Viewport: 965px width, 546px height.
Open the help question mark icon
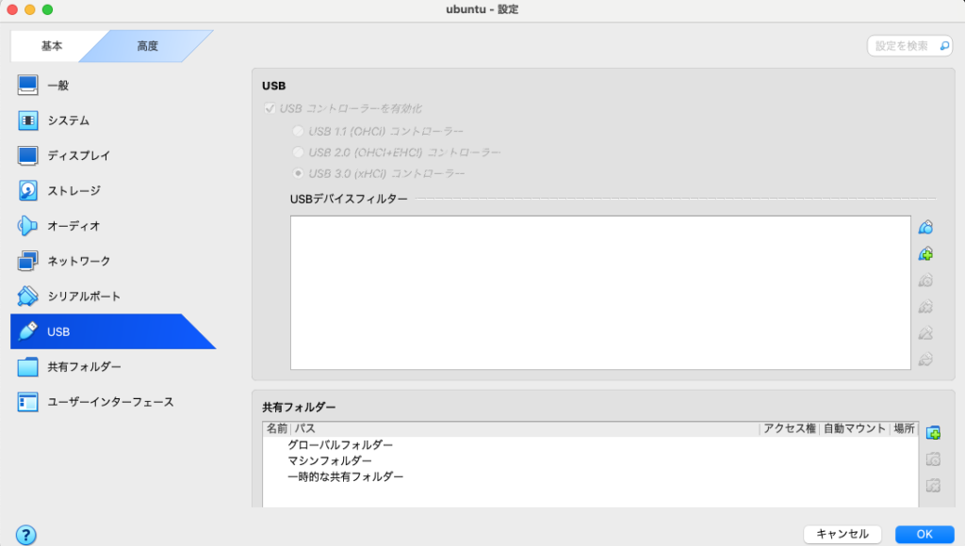click(x=26, y=534)
